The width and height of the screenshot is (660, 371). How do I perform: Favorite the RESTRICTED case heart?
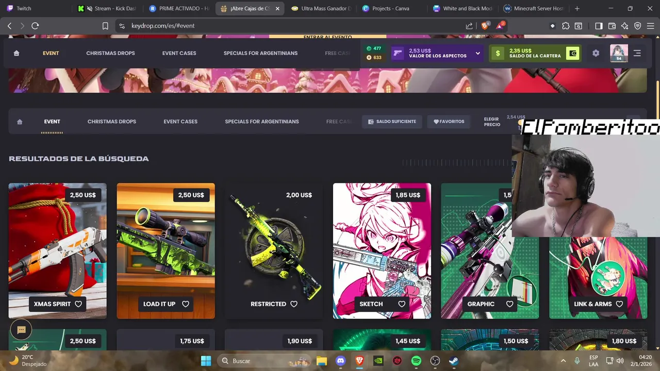[294, 304]
